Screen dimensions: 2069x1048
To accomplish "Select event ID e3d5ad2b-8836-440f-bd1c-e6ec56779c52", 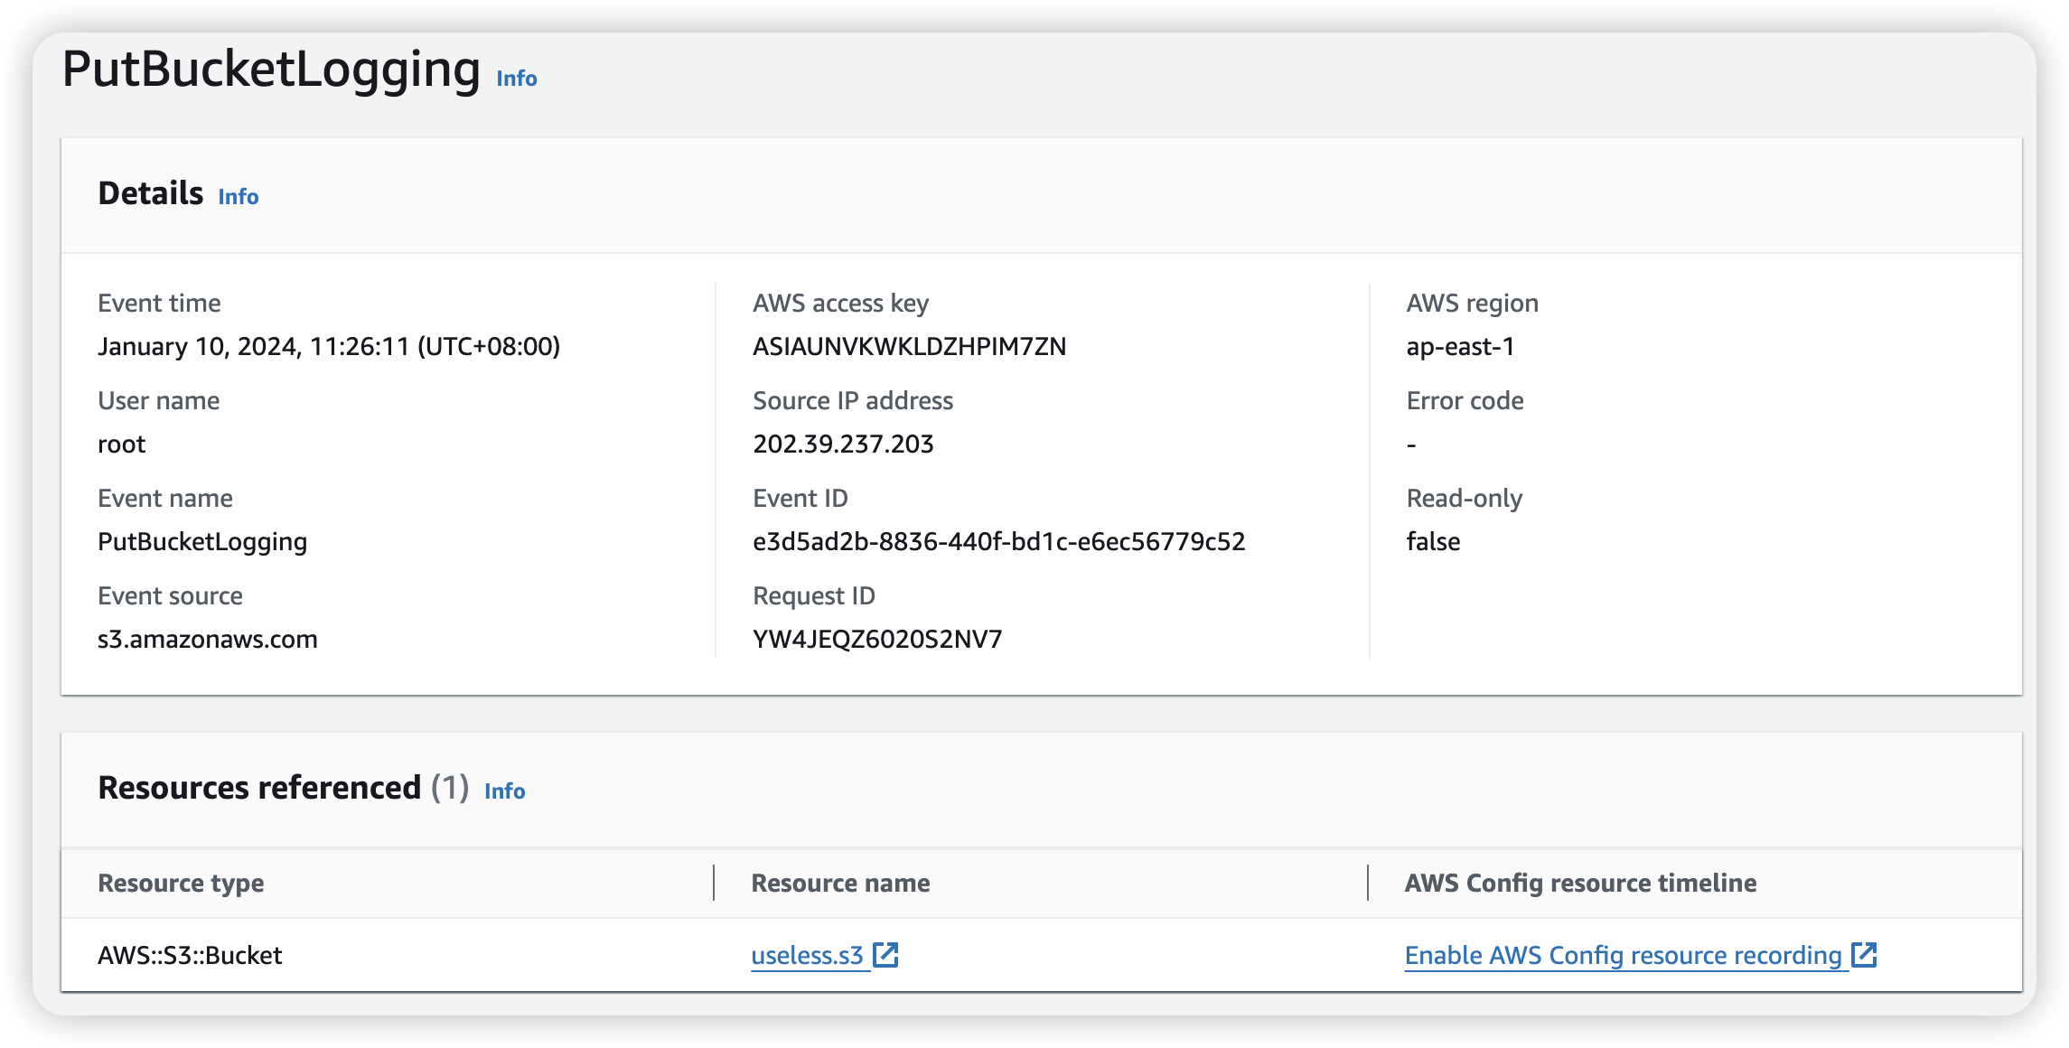I will (998, 541).
